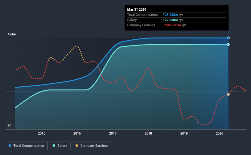The width and height of the screenshot is (251, 155).
Task: Click the 2018 x-axis label
Action: point(148,133)
